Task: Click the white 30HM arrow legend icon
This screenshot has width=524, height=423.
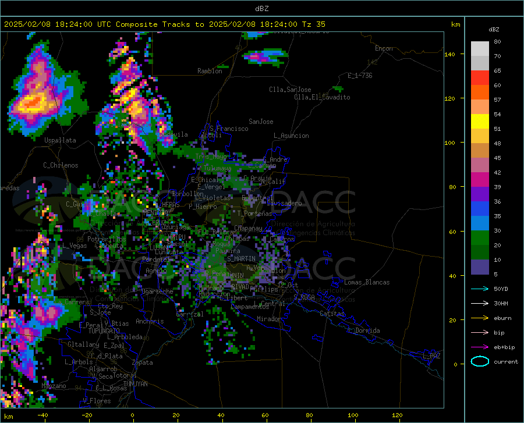Action: click(480, 303)
